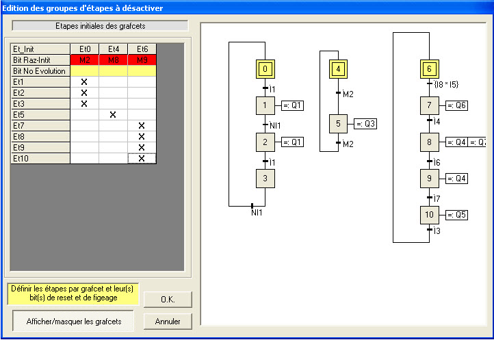
Task: Click the (I8 * I5) transition label
Action: (x=446, y=84)
